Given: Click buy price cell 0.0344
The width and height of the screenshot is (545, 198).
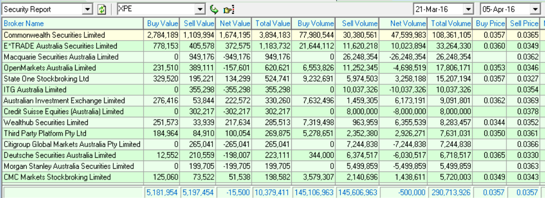Looking at the screenshot, I should point(489,122).
